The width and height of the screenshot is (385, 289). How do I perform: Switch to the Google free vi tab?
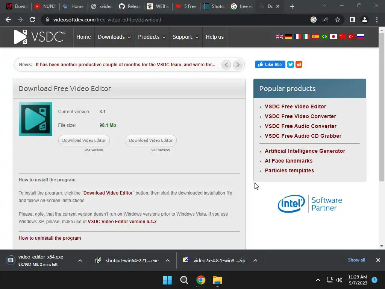click(x=242, y=6)
